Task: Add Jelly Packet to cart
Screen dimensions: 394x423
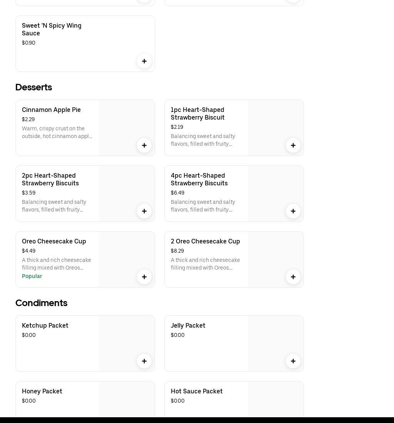Action: click(293, 361)
